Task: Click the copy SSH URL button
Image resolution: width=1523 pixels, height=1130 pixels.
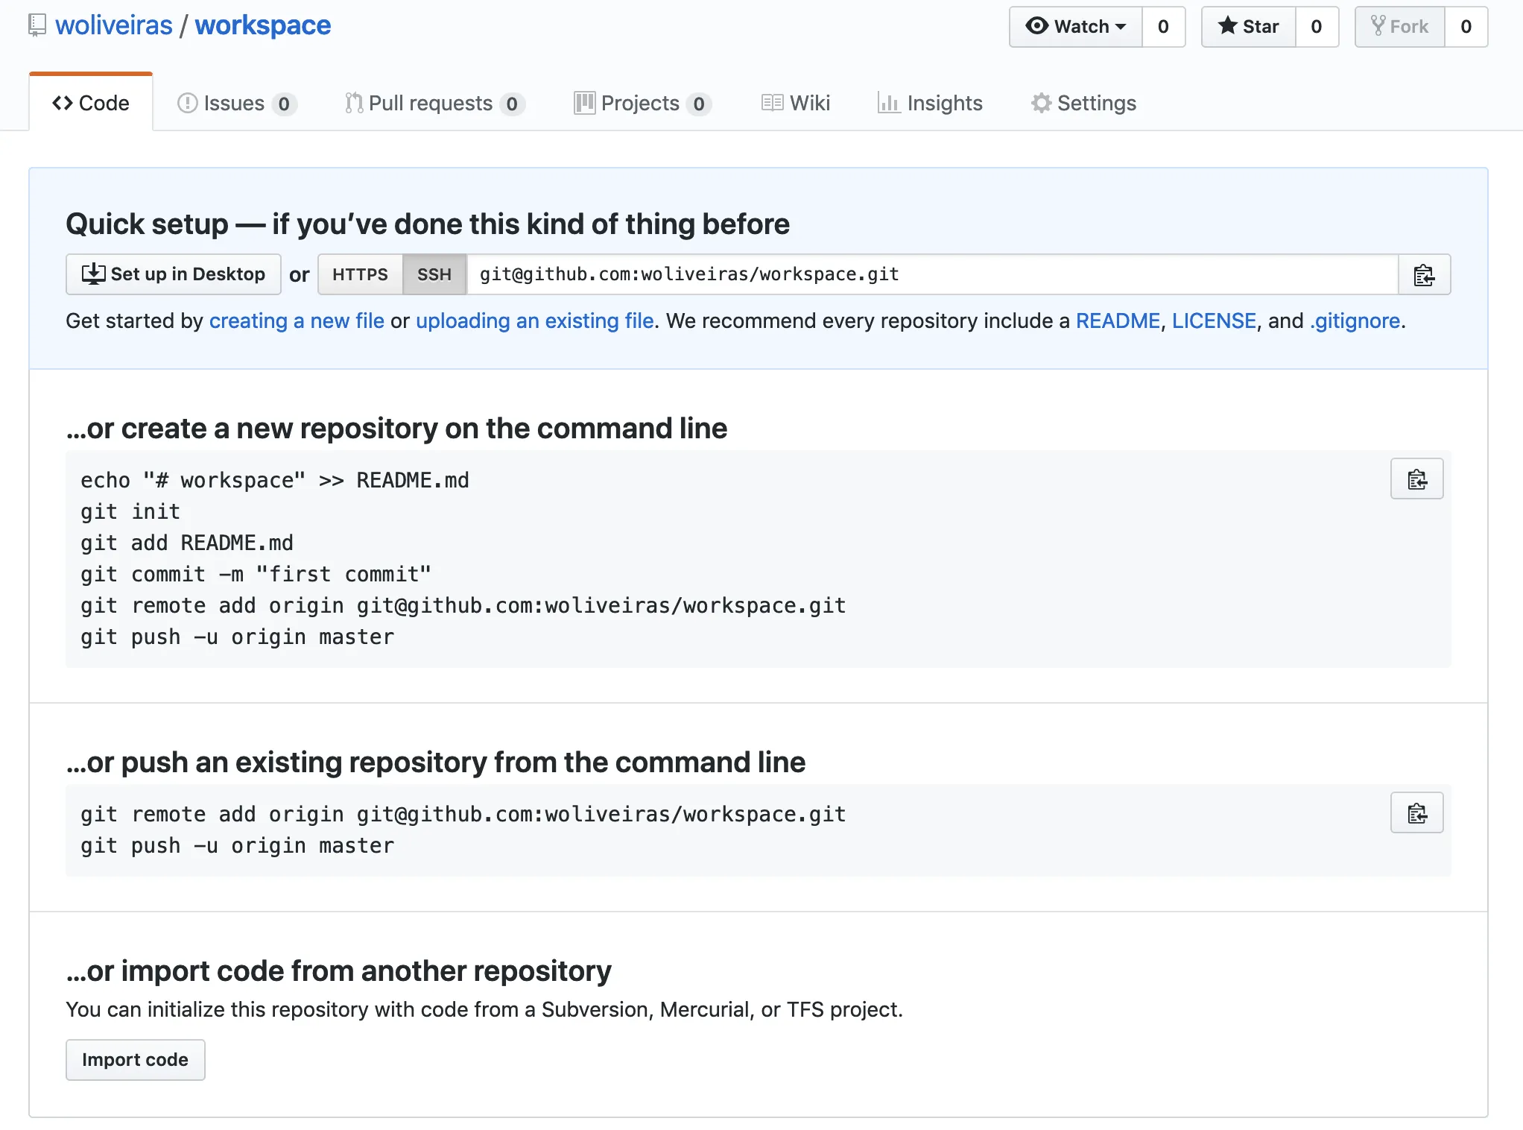Action: (x=1425, y=274)
